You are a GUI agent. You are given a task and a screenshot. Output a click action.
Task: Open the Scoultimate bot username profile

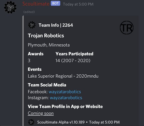click(x=36, y=4)
